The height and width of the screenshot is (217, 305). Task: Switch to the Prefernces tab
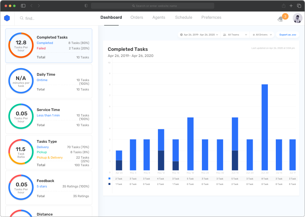point(211,18)
